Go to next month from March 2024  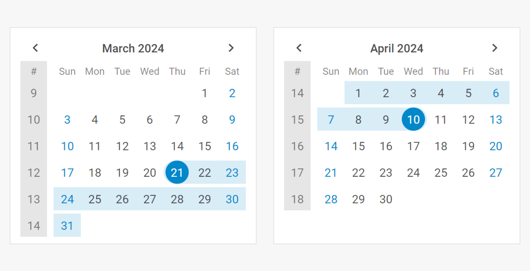click(231, 48)
